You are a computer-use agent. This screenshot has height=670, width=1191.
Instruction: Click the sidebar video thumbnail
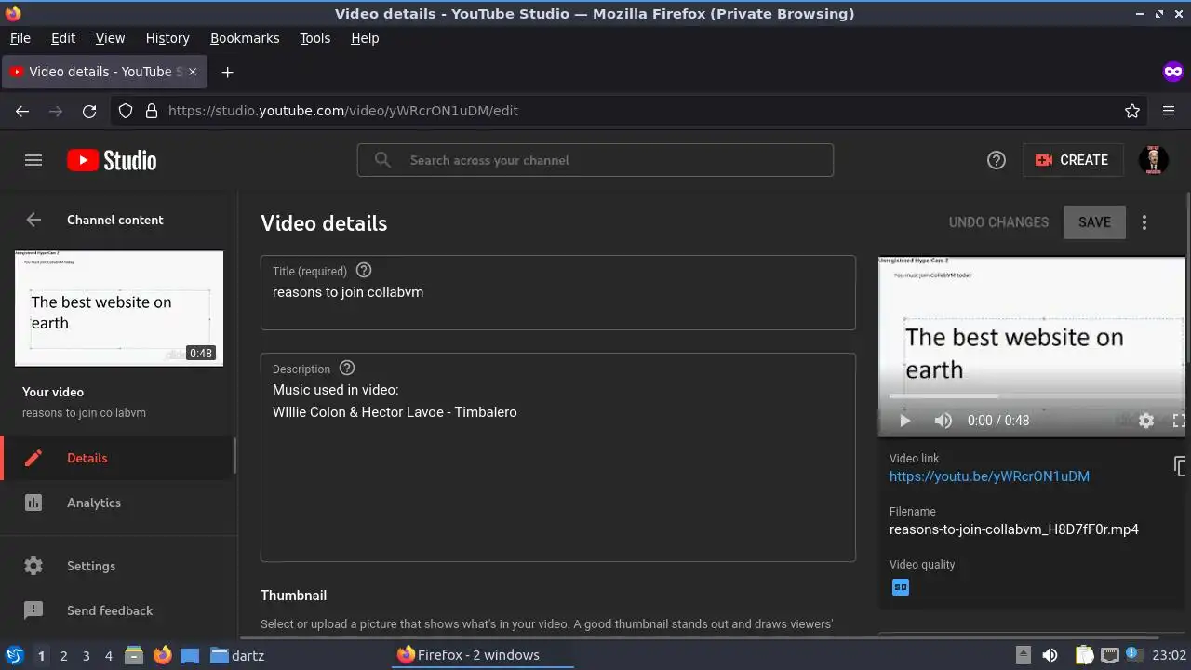(x=119, y=308)
